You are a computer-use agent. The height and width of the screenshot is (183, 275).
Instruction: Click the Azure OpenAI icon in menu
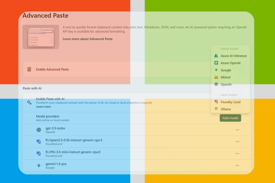pyautogui.click(x=216, y=63)
